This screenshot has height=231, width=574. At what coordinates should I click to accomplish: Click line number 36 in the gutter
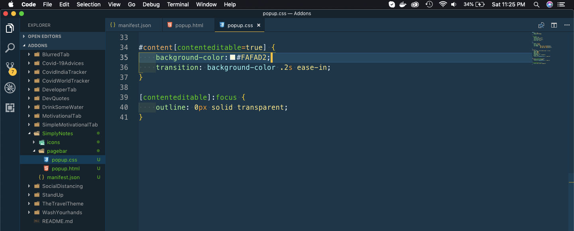click(x=124, y=67)
